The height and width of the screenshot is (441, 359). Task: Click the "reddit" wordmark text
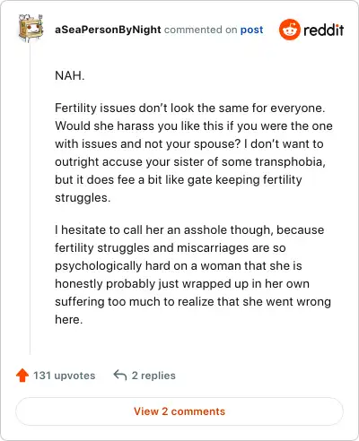coord(323,30)
